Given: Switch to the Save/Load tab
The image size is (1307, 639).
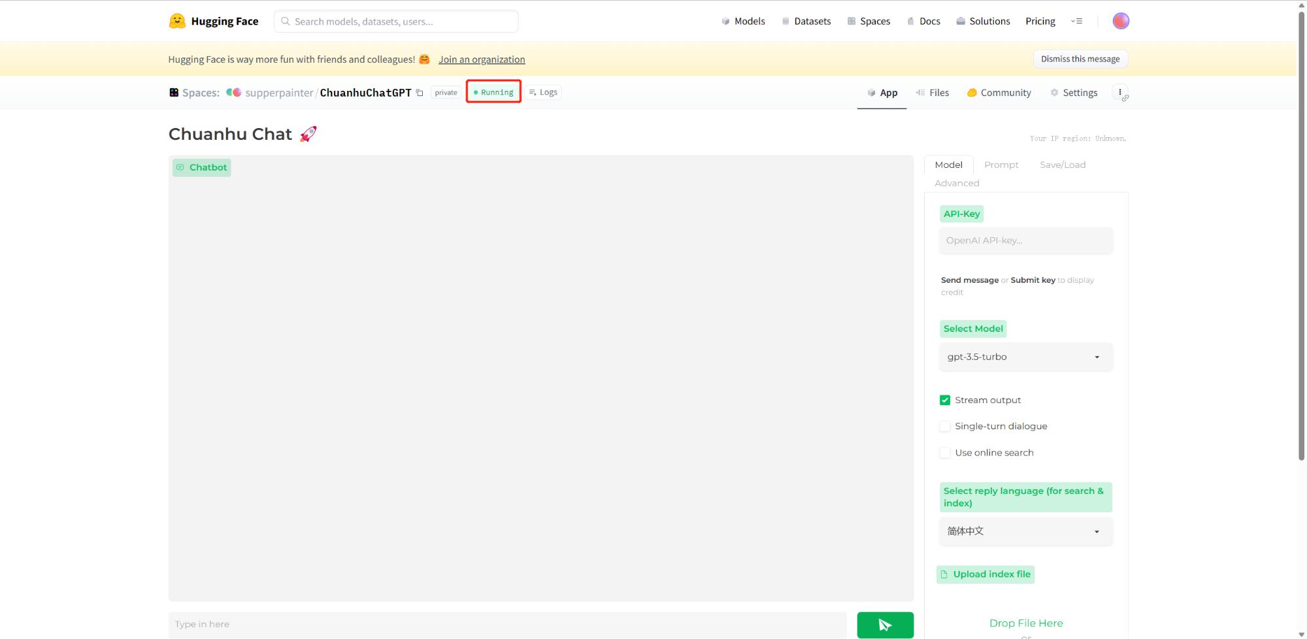Looking at the screenshot, I should (1063, 165).
